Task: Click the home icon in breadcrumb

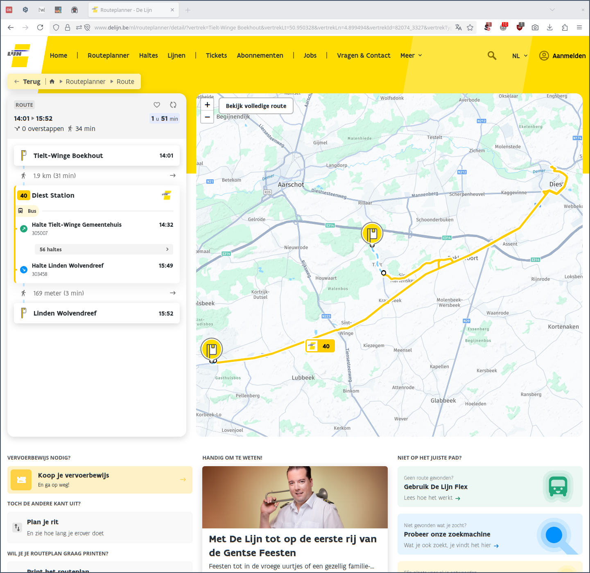Action: [52, 81]
